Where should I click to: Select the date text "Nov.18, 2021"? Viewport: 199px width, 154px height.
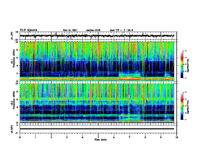click(x=70, y=30)
